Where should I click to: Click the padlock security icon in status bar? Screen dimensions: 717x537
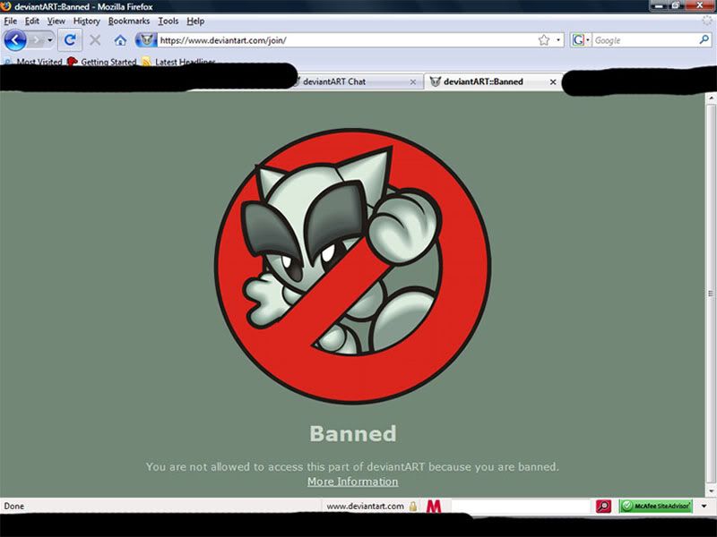point(413,506)
